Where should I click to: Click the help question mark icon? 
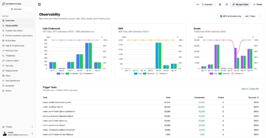(x=227, y=4)
